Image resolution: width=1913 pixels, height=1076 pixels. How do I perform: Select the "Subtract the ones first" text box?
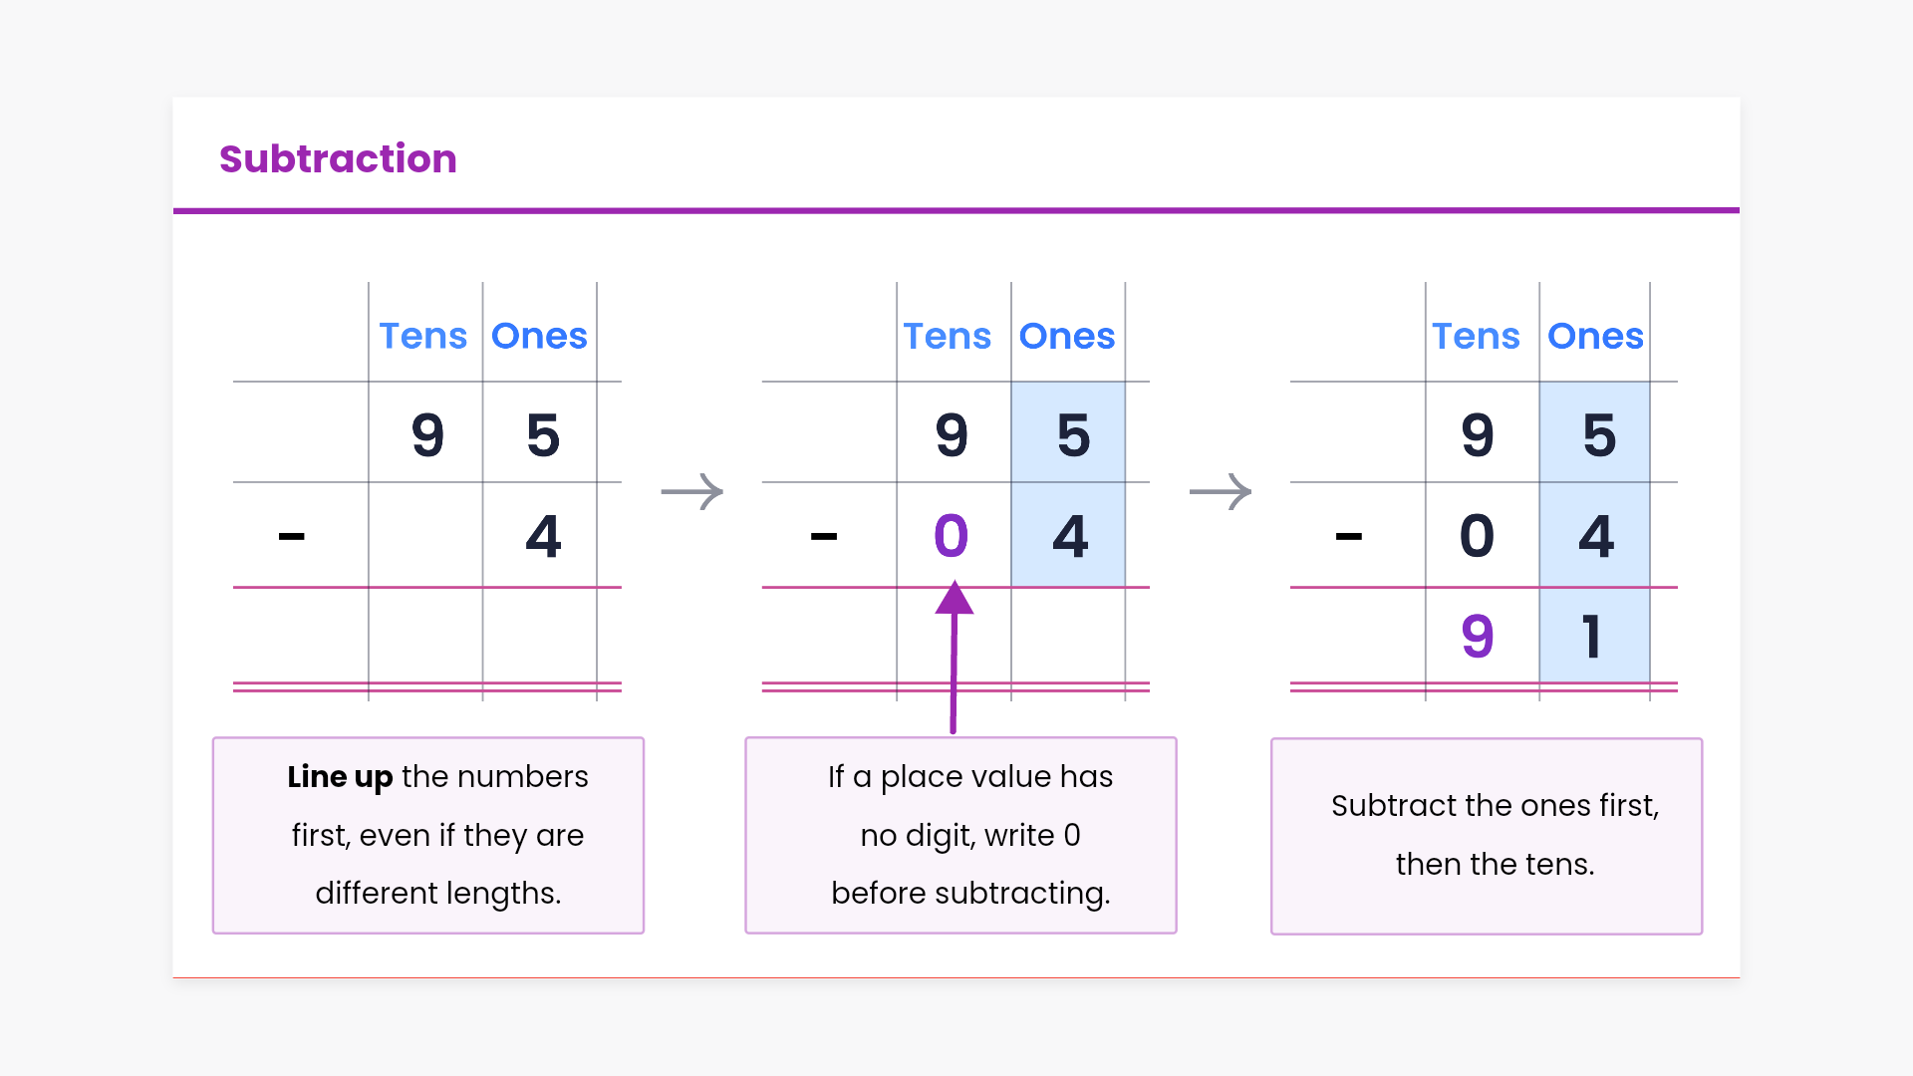tap(1487, 835)
